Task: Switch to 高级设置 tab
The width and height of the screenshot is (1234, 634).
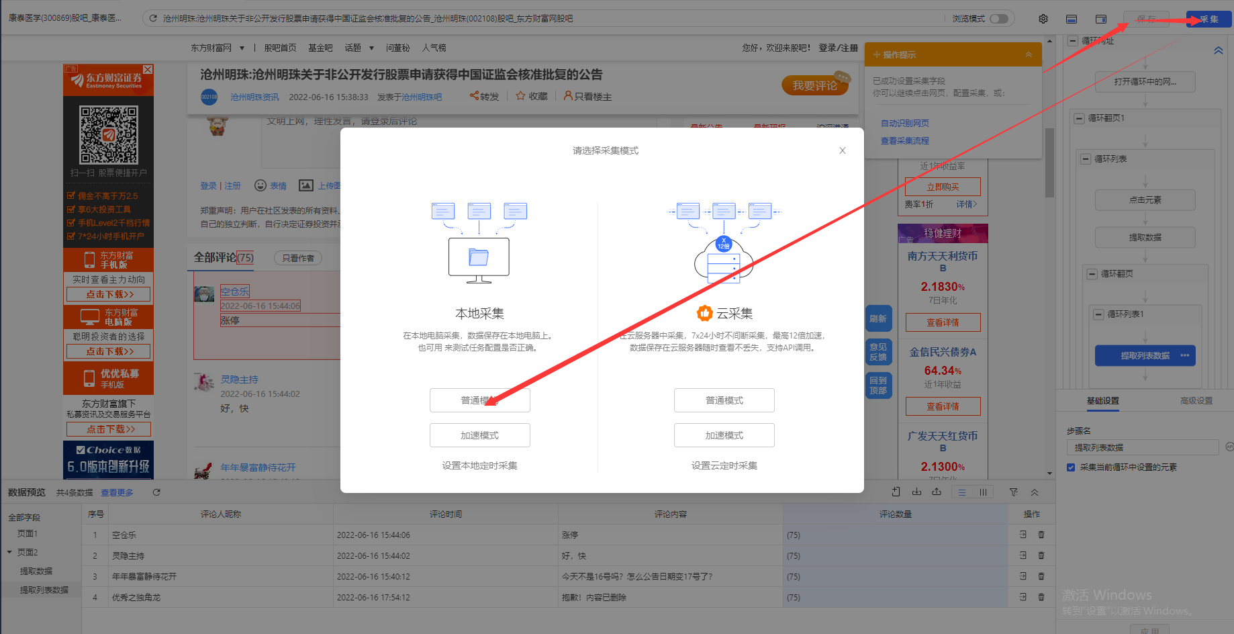Action: point(1196,401)
